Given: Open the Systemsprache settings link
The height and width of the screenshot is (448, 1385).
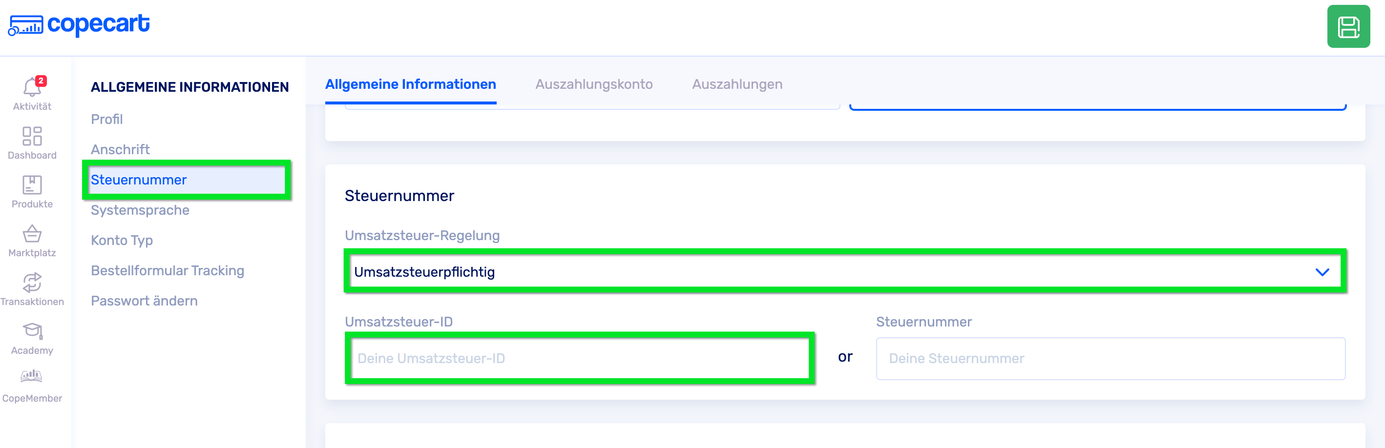Looking at the screenshot, I should coord(140,210).
